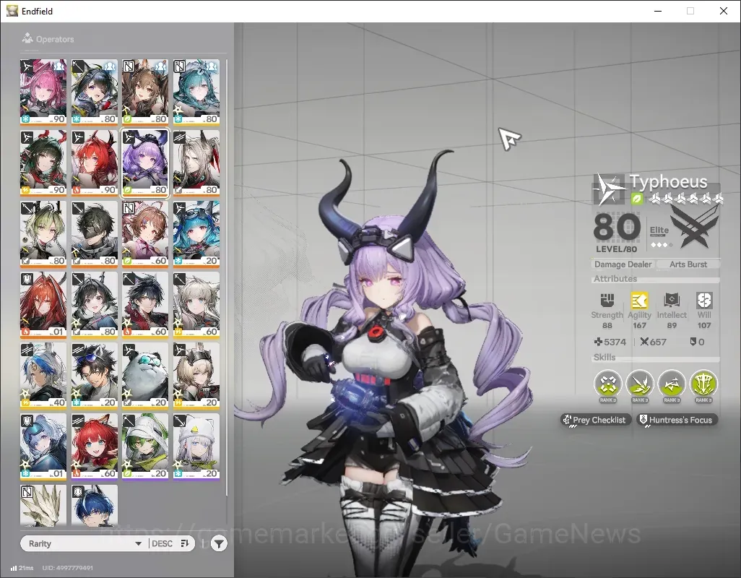The width and height of the screenshot is (741, 578).
Task: Click the Agility attribute icon
Action: (639, 301)
